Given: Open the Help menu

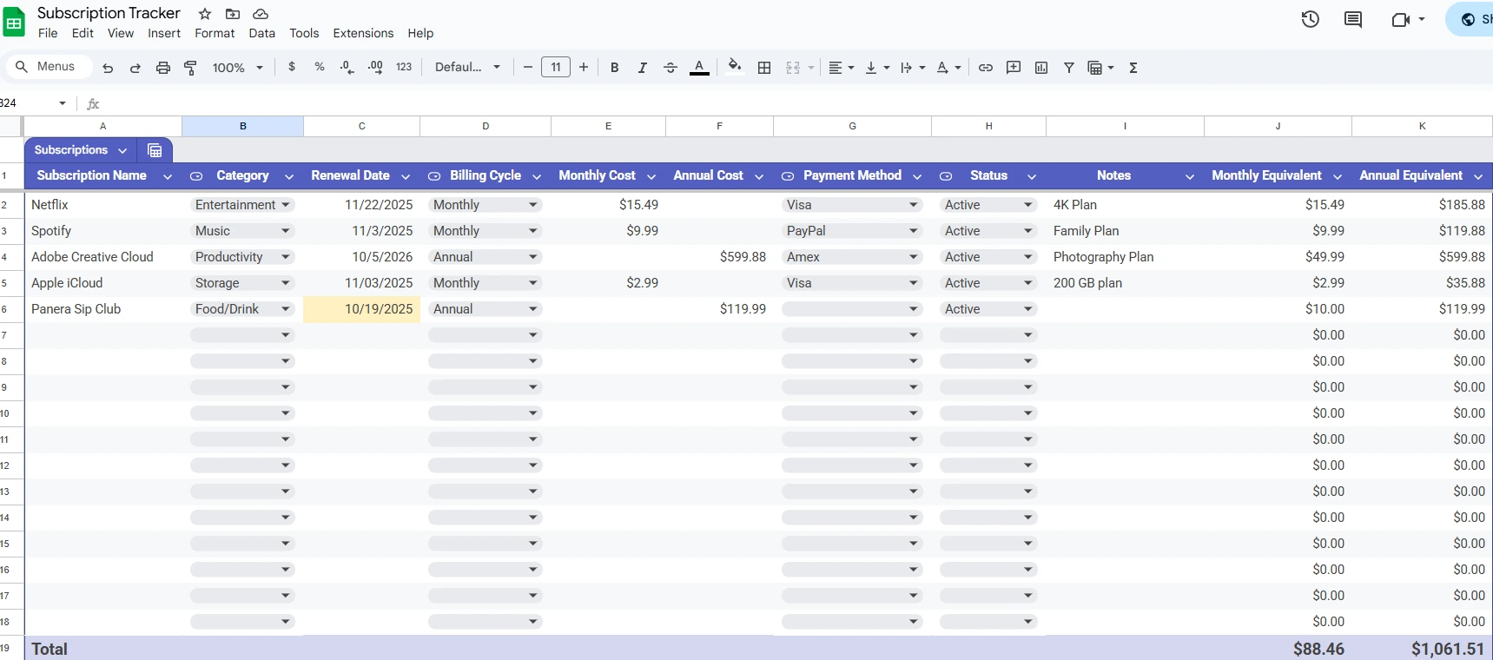Looking at the screenshot, I should coord(420,33).
